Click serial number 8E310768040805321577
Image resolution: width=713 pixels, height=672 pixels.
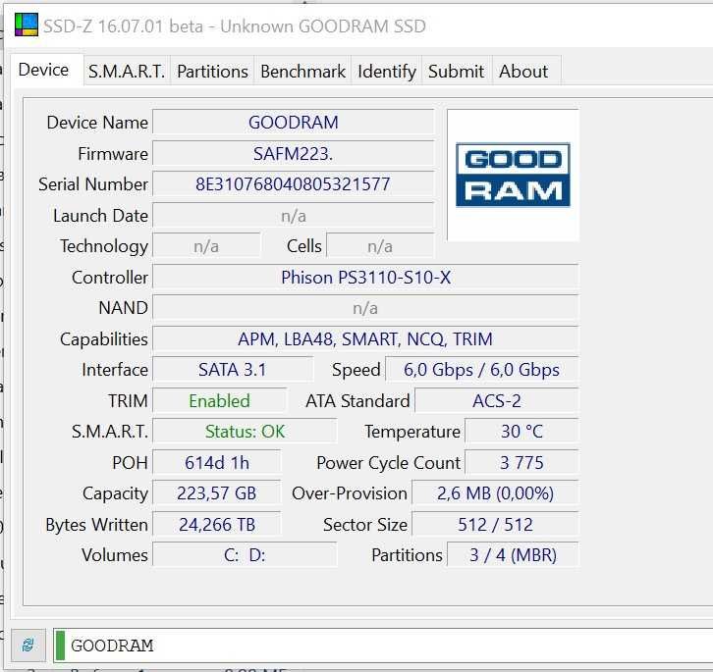point(294,184)
